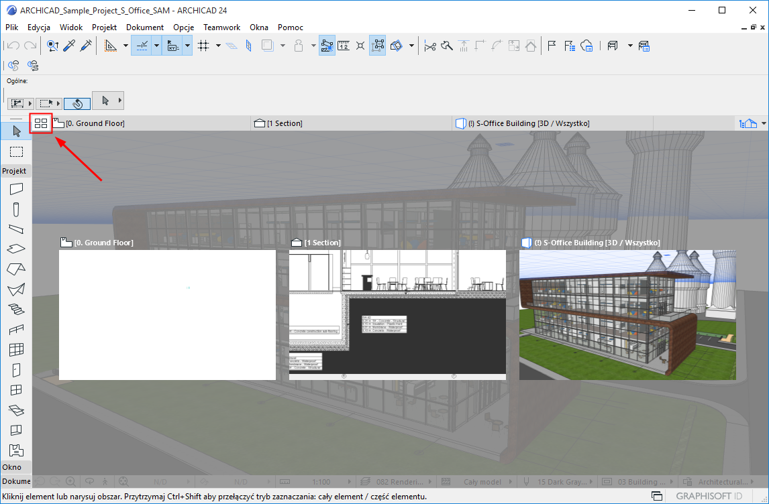Select the Door tool in toolbox
Image resolution: width=769 pixels, height=504 pixels.
pos(17,369)
